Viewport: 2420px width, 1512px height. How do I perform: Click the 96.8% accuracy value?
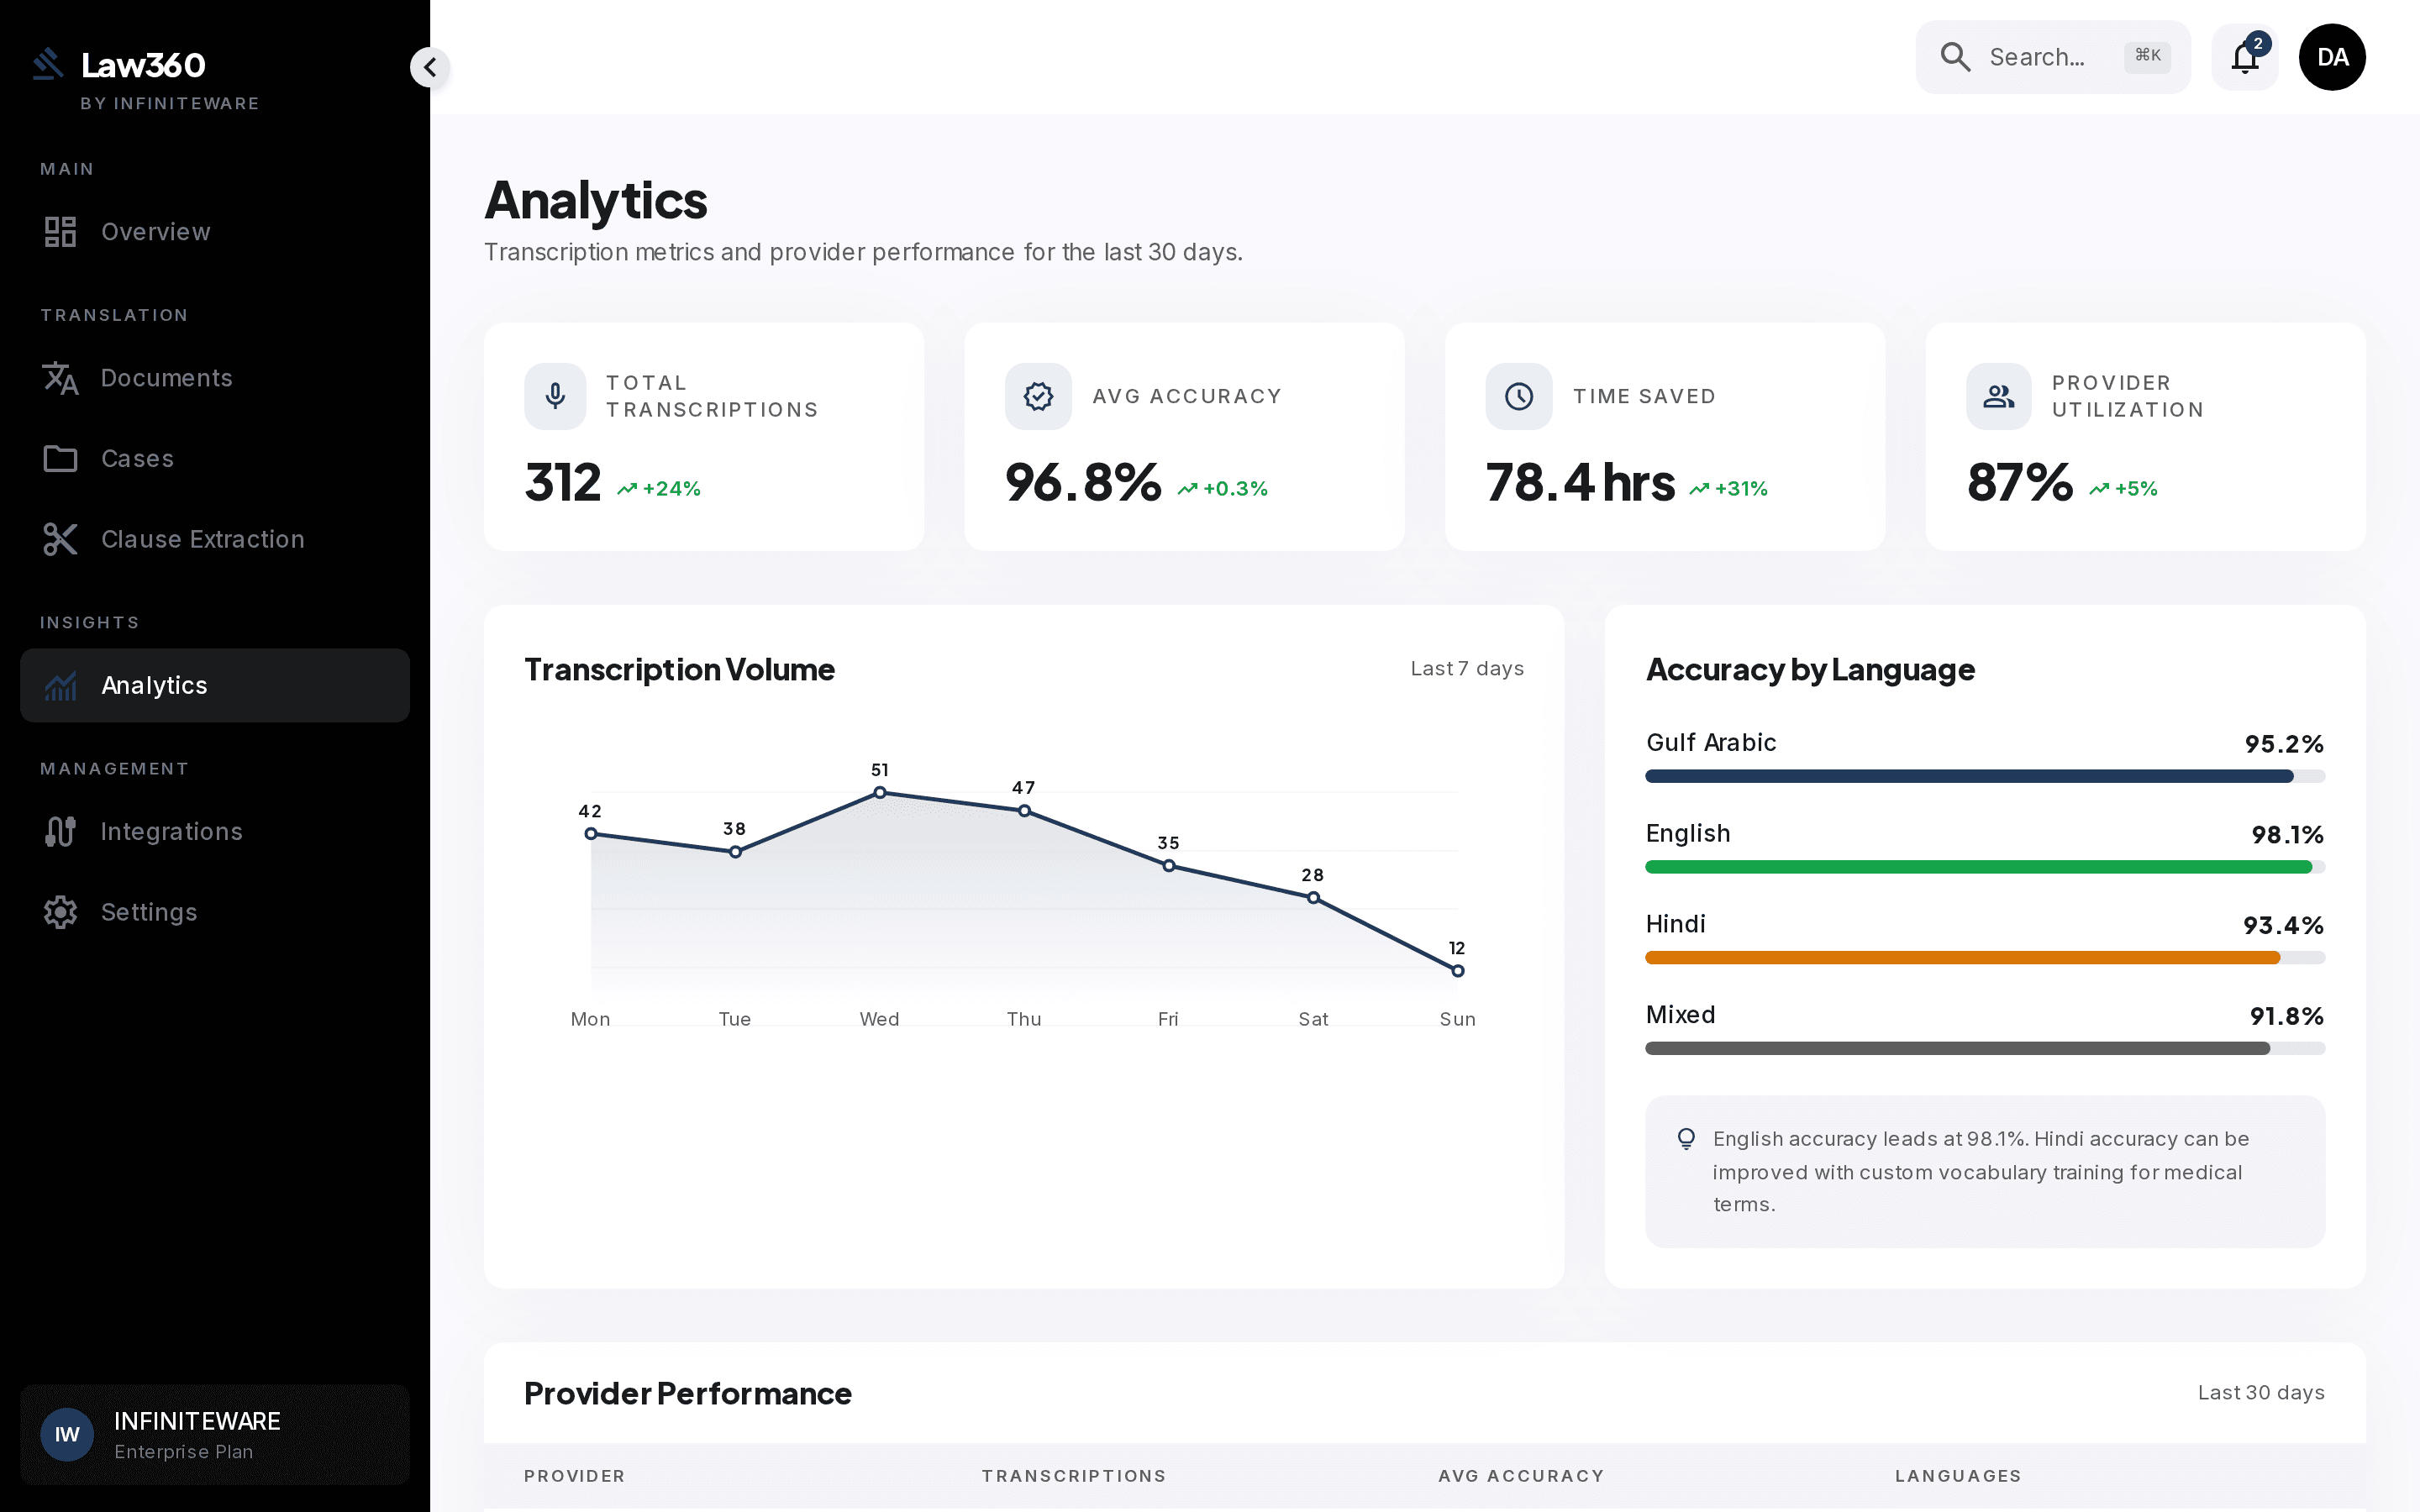click(x=1083, y=483)
